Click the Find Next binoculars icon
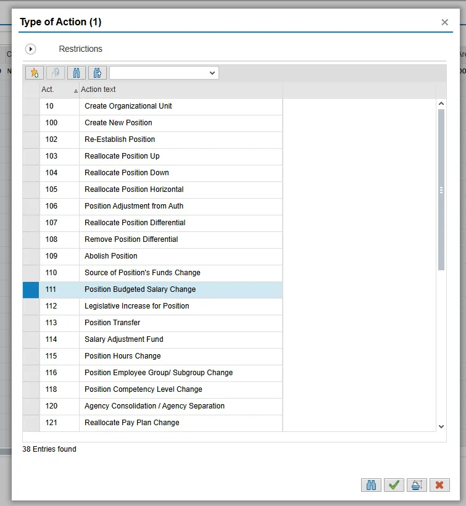 (x=98, y=73)
